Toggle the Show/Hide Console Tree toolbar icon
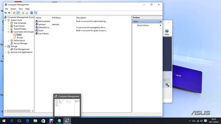 point(18,13)
